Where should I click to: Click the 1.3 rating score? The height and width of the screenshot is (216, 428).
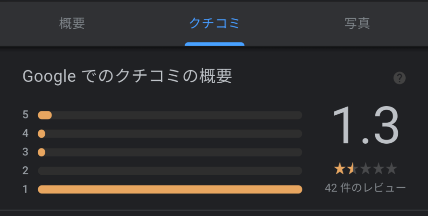[365, 126]
